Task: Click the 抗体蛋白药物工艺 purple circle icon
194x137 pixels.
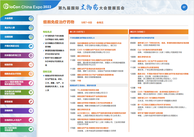Action: pyautogui.click(x=31, y=55)
